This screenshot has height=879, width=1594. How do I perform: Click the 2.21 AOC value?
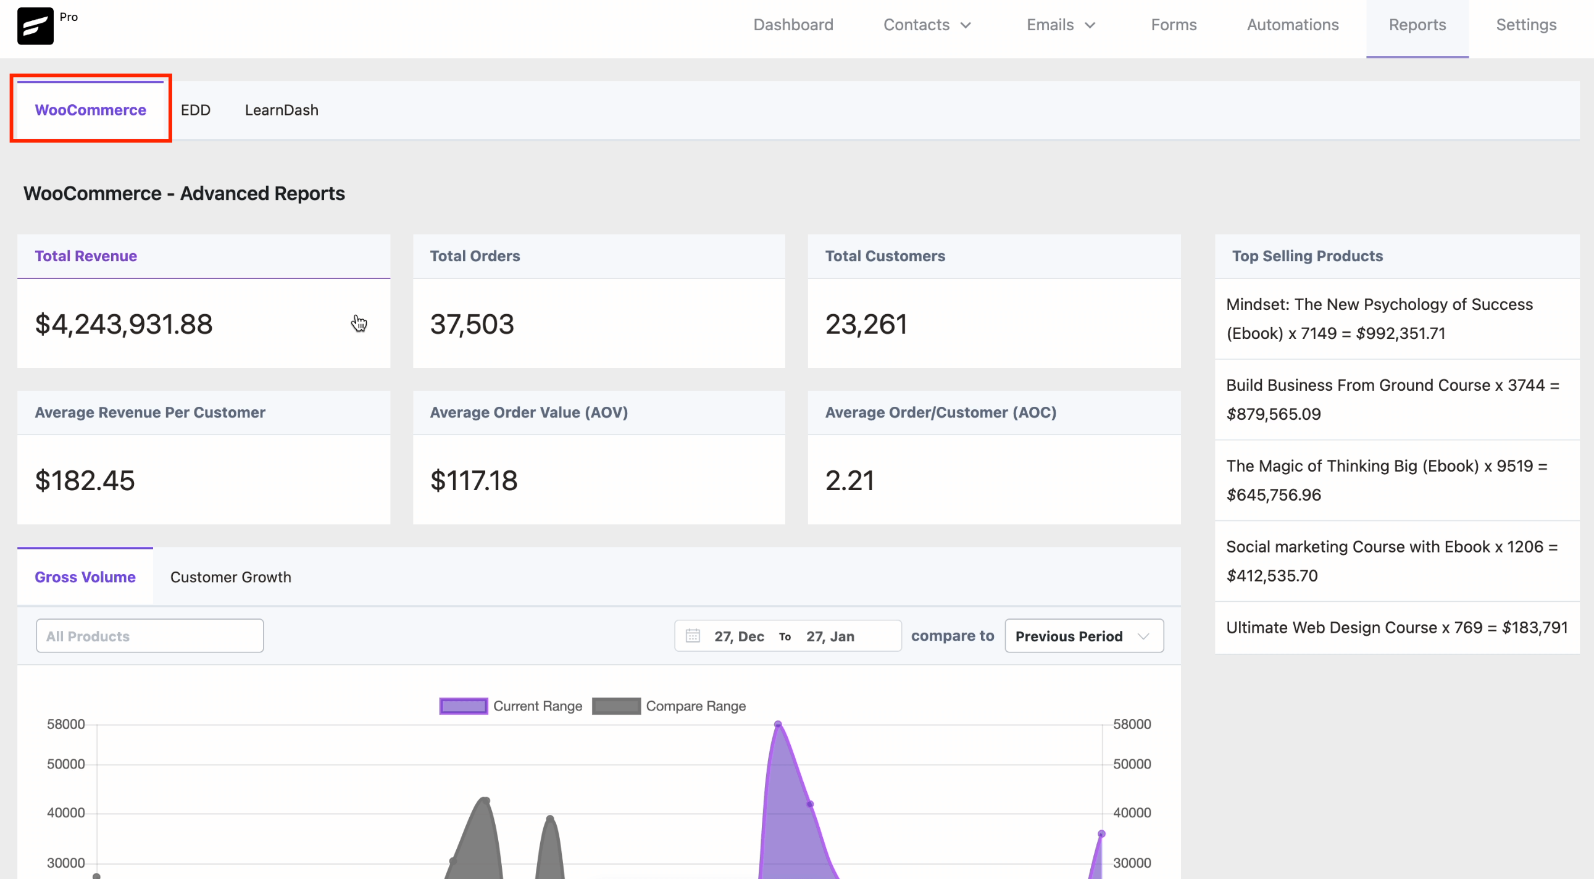click(849, 481)
